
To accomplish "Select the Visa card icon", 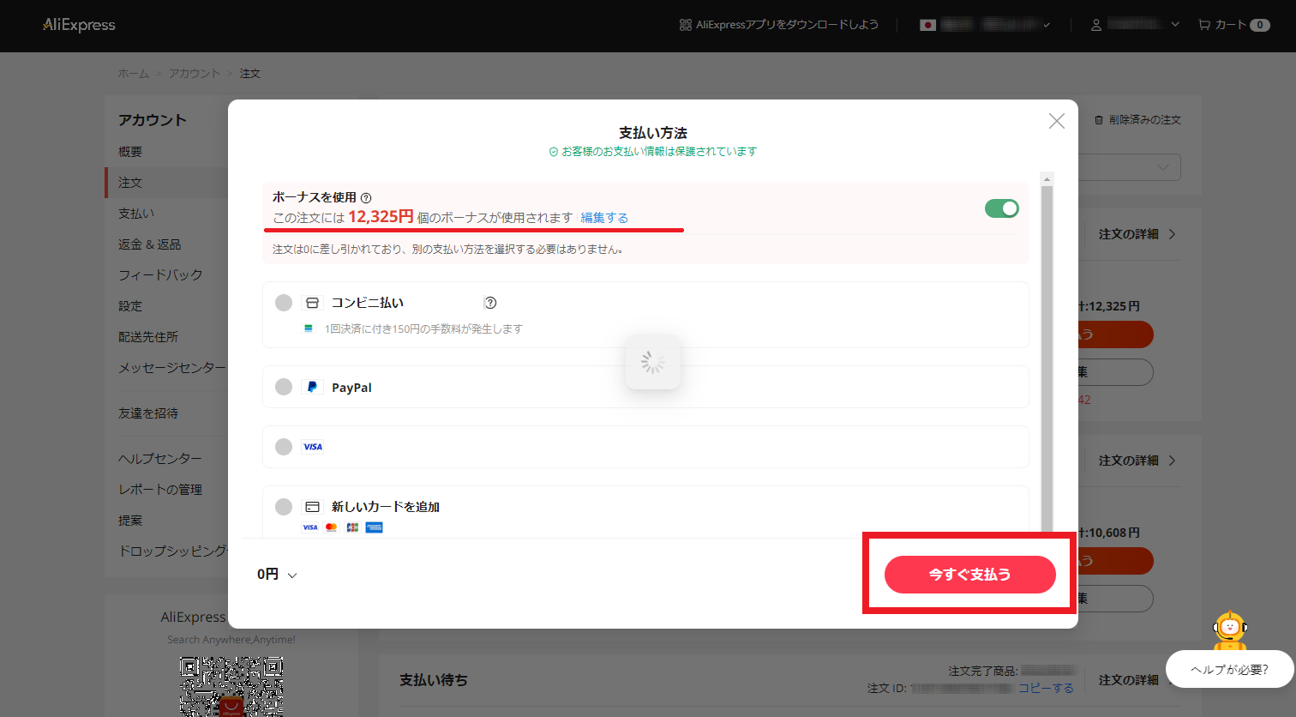I will click(x=312, y=446).
